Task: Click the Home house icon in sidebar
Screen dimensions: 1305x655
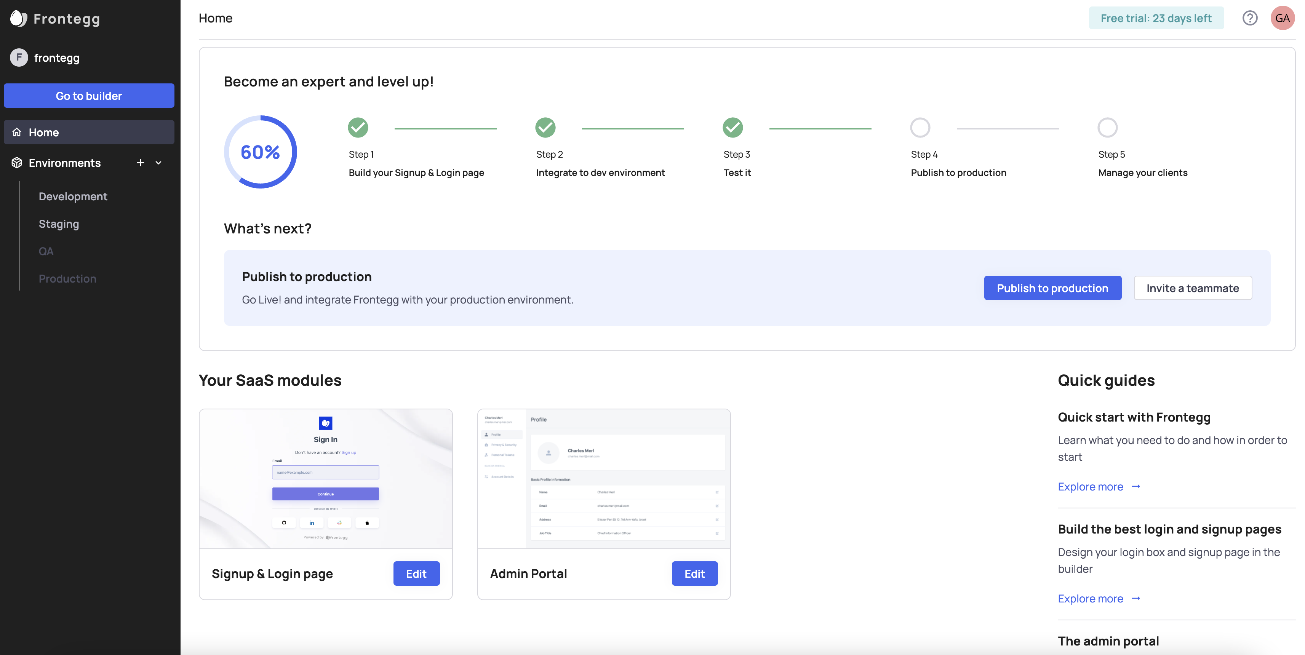Action: [17, 132]
